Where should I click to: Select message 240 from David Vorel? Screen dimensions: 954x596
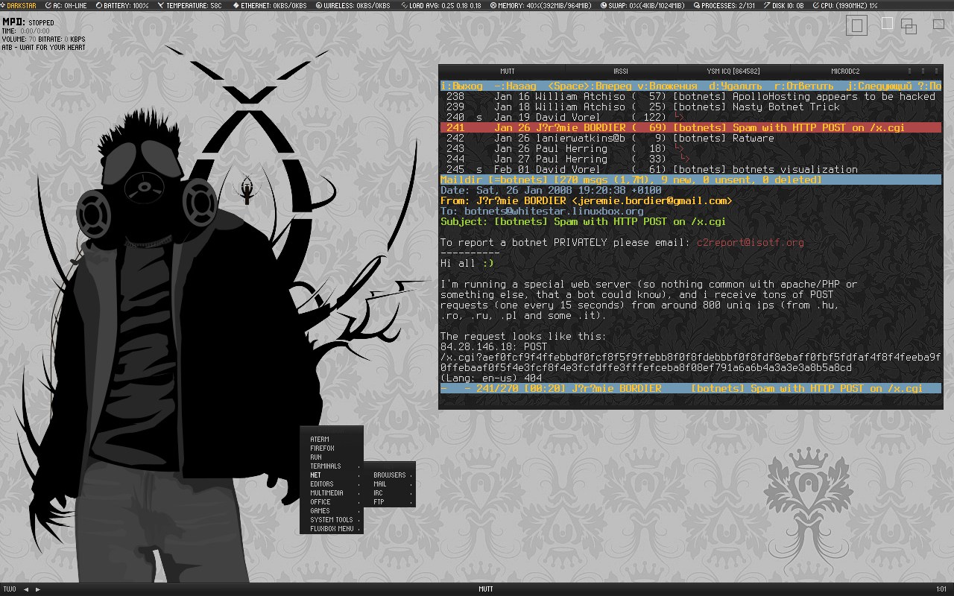691,118
